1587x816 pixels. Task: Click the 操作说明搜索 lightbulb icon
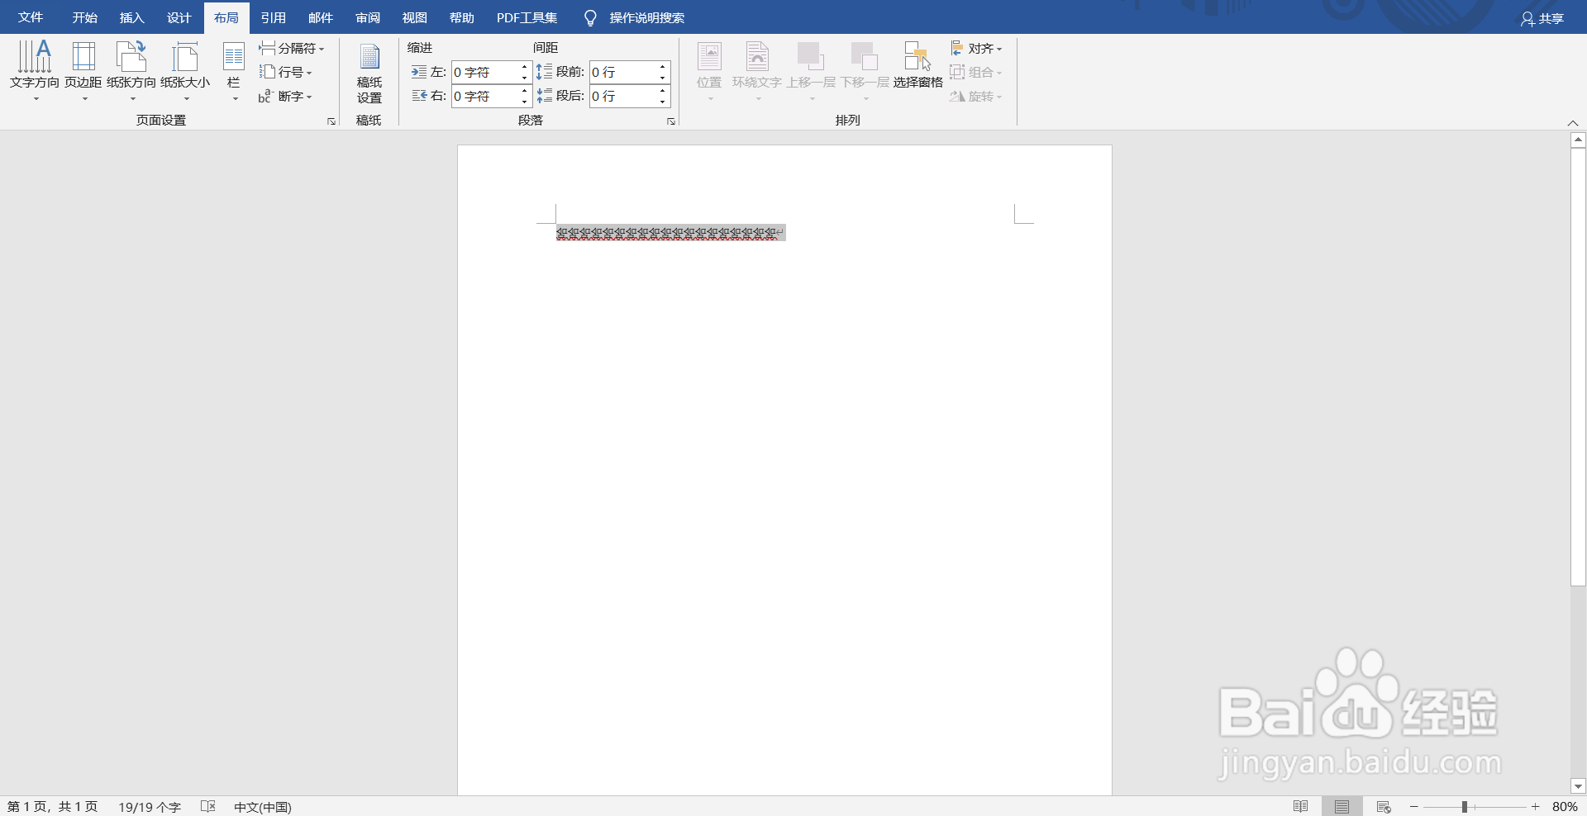(590, 18)
